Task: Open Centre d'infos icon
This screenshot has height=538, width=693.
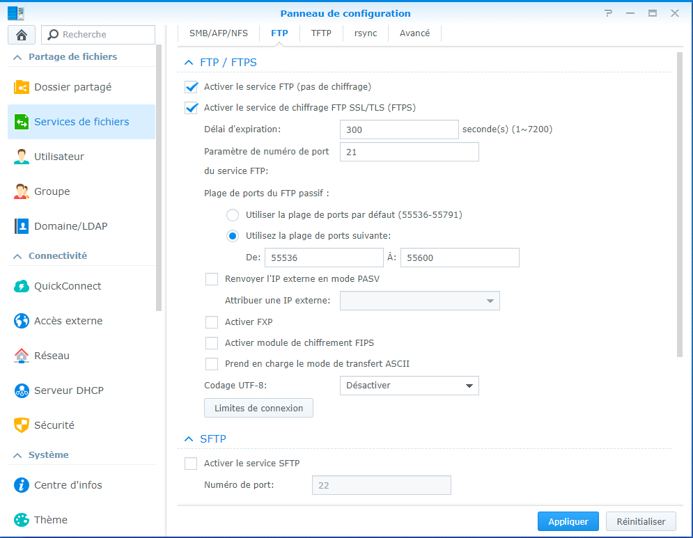Action: pyautogui.click(x=21, y=485)
